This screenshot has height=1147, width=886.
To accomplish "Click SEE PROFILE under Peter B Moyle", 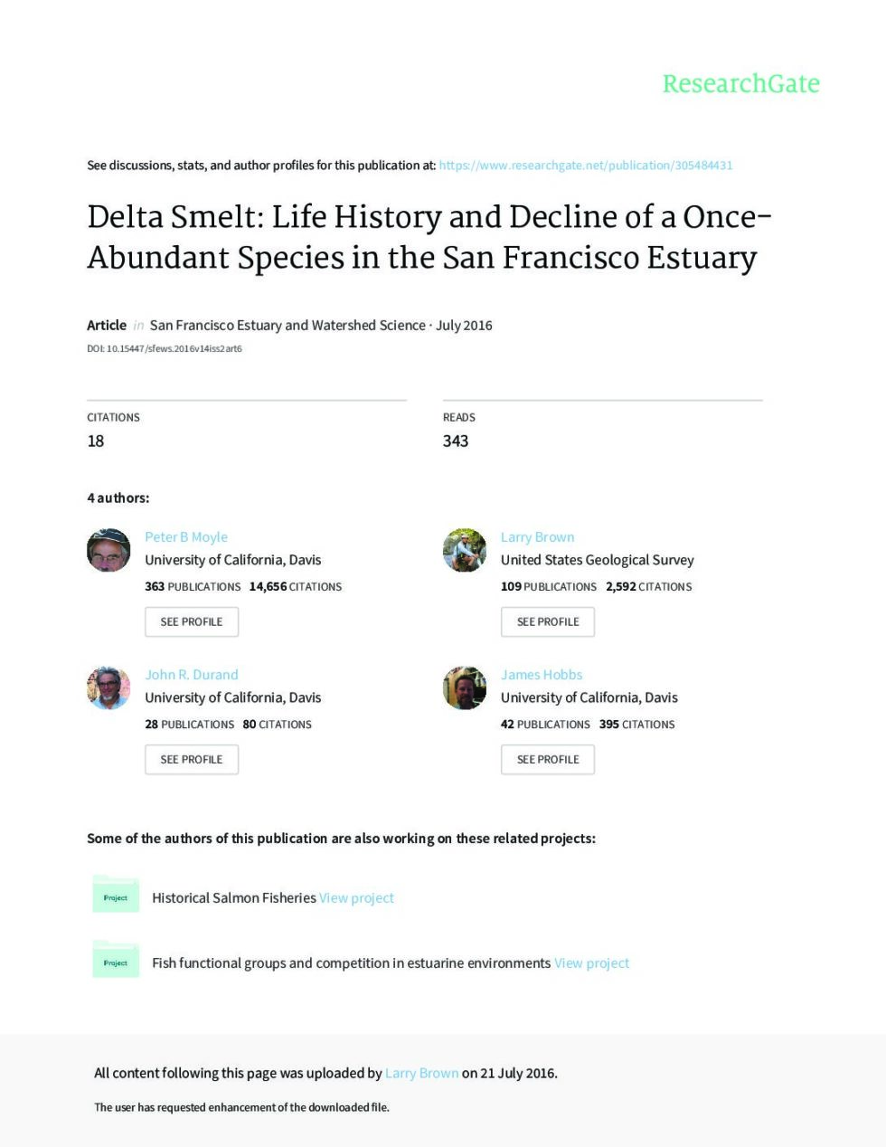I will (x=192, y=621).
